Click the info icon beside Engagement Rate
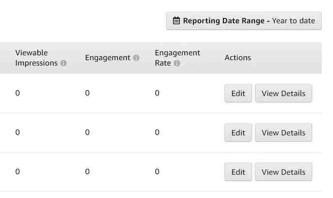 [x=177, y=63]
